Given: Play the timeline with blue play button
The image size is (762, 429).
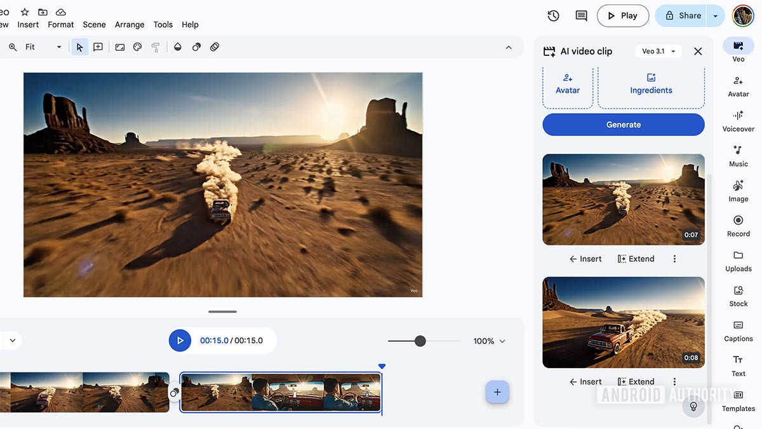Looking at the screenshot, I should click(180, 341).
